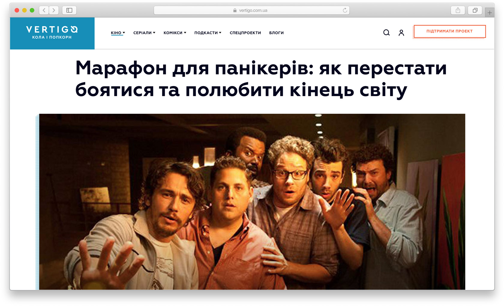Viewport: 504px width, 306px height.
Task: Click the article headline about Марафон для панікерів
Action: tap(260, 79)
